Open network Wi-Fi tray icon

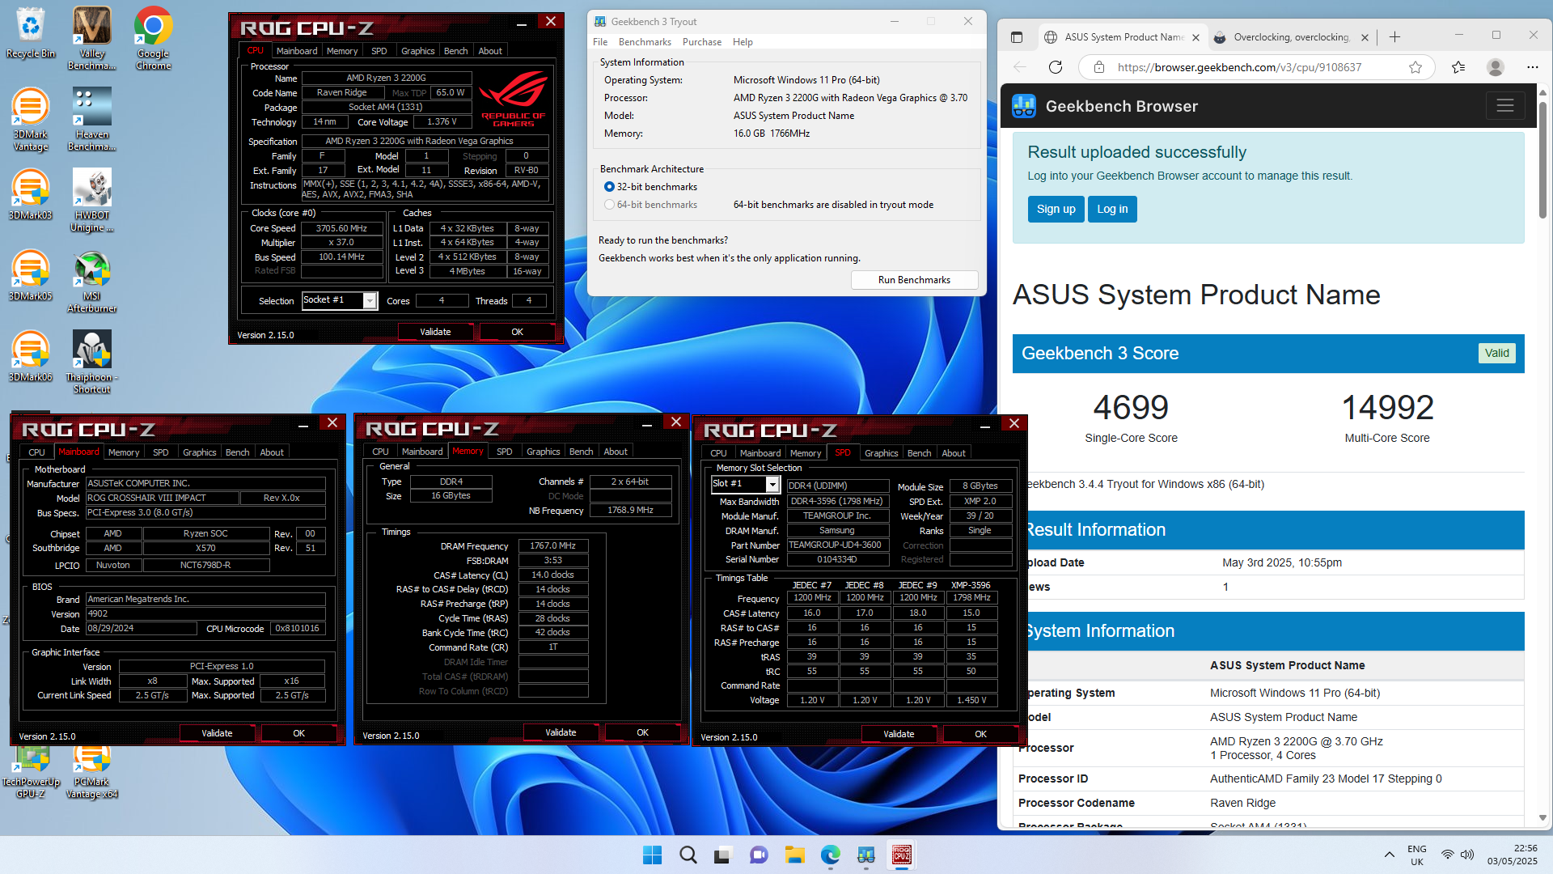[1447, 855]
